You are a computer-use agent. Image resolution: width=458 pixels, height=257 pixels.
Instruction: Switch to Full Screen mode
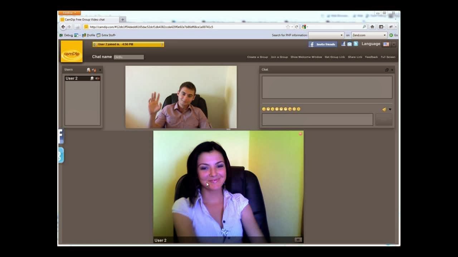388,57
